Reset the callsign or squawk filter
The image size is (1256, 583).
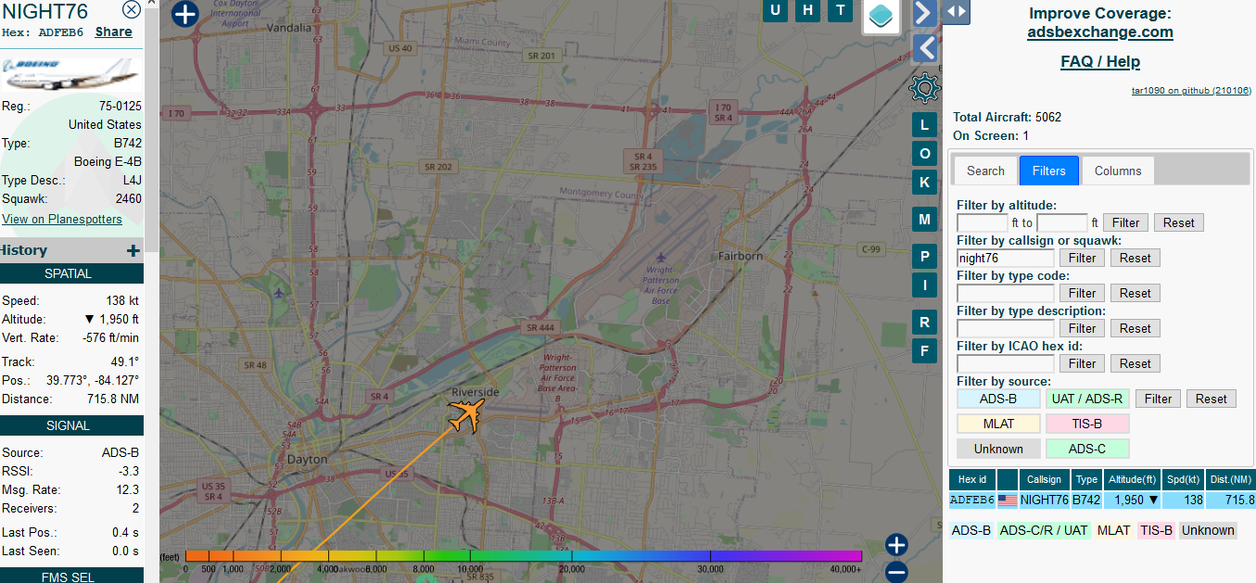pyautogui.click(x=1135, y=258)
